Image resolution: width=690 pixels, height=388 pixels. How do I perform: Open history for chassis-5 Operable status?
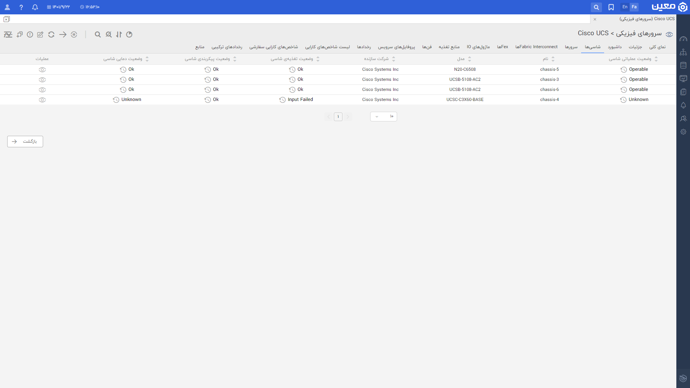(624, 70)
